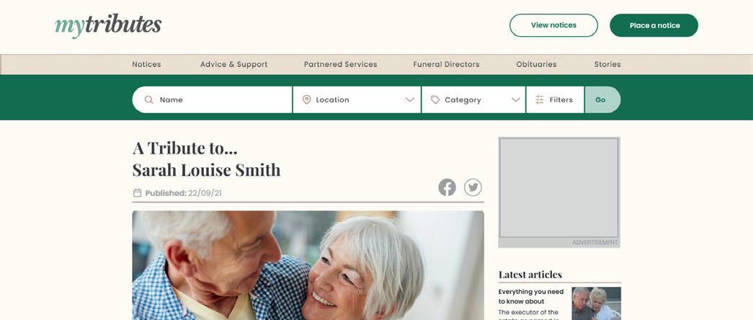Screen dimensions: 753x320
Task: Expand the Location dropdown arrow
Action: (409, 99)
